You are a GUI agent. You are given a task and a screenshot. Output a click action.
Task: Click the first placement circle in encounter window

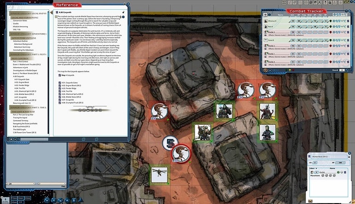tap(323, 175)
